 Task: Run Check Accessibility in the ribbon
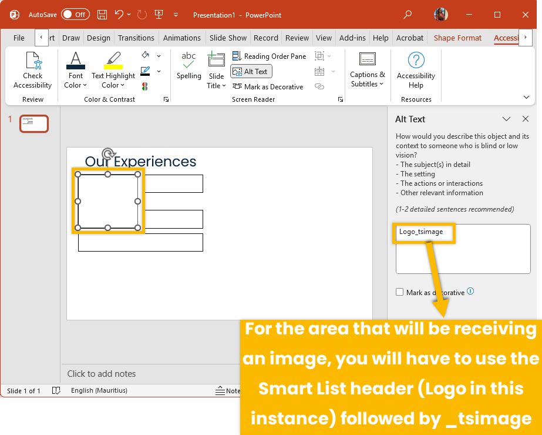click(32, 70)
